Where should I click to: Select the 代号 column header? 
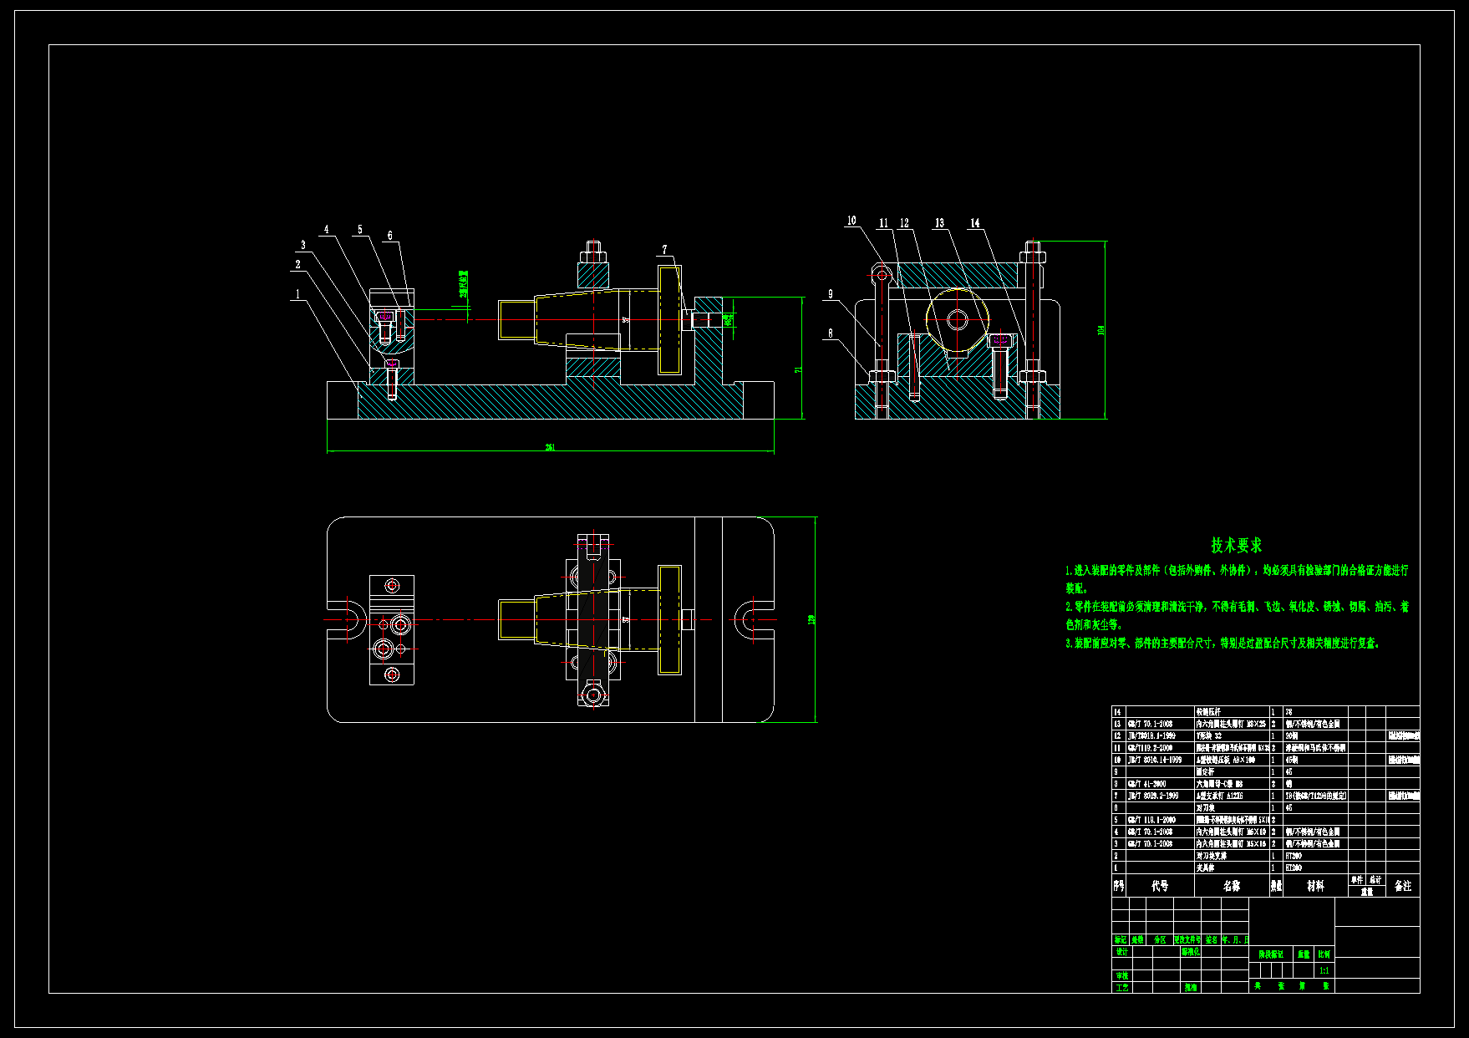click(x=1160, y=886)
